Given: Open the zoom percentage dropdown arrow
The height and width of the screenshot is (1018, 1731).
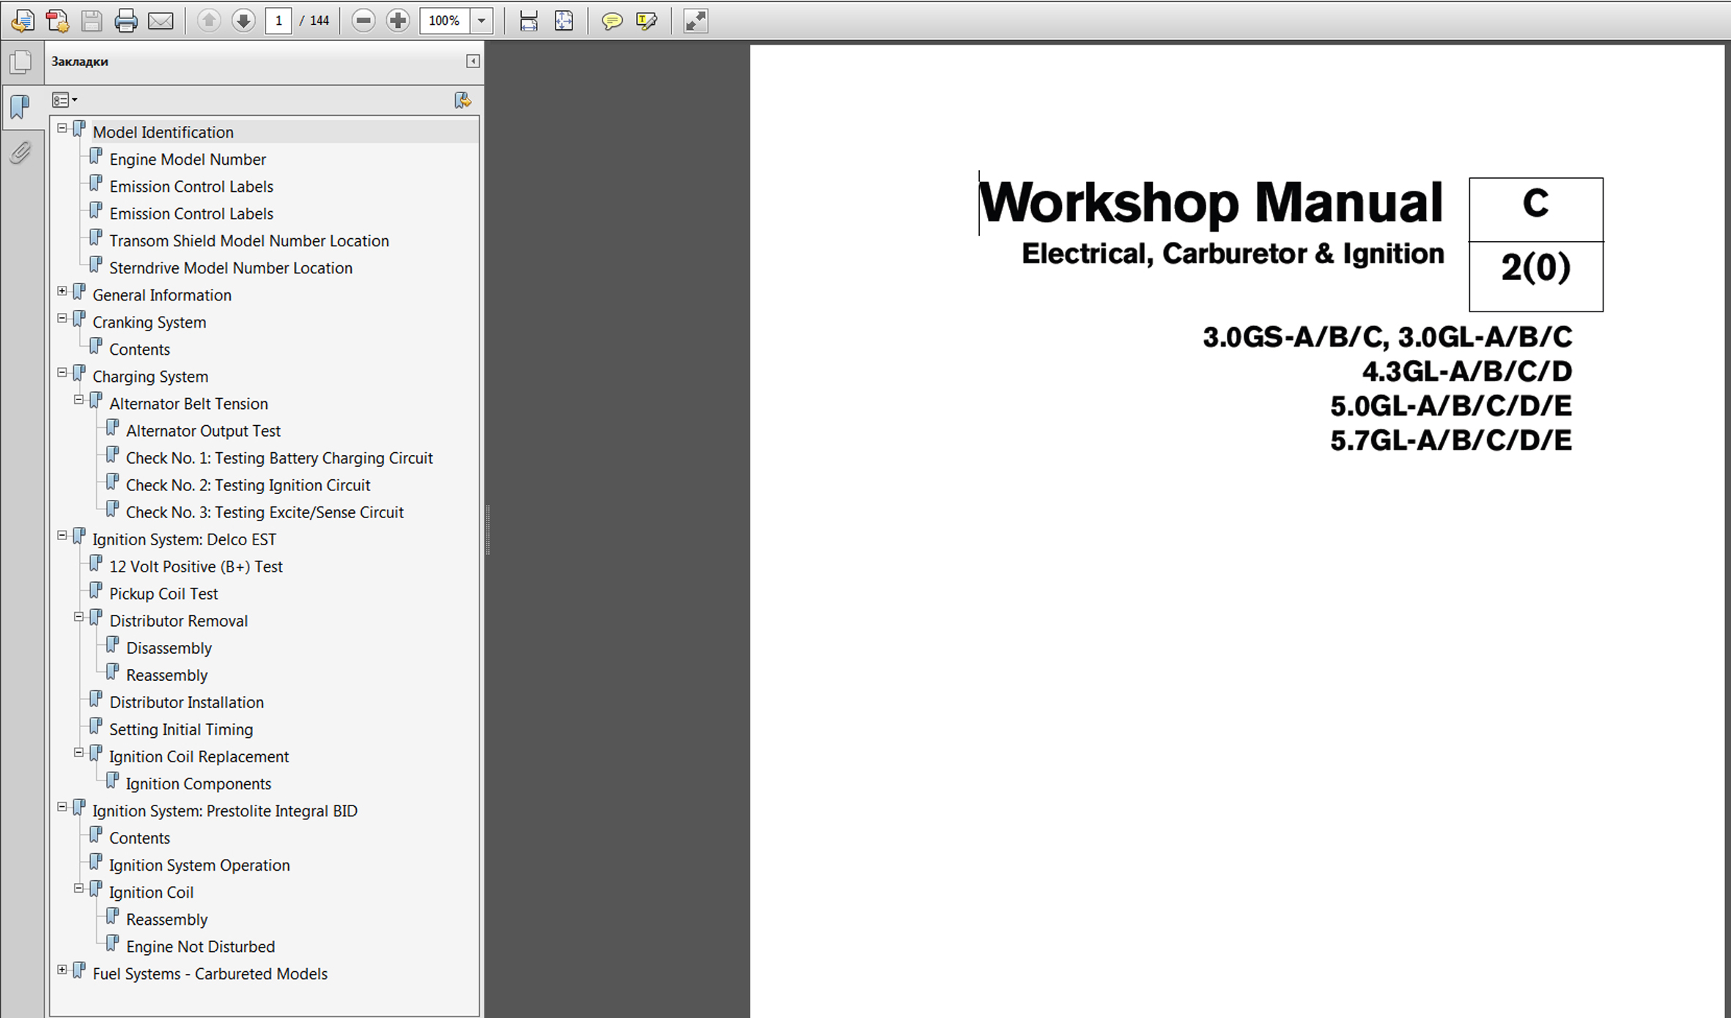Looking at the screenshot, I should pos(481,21).
